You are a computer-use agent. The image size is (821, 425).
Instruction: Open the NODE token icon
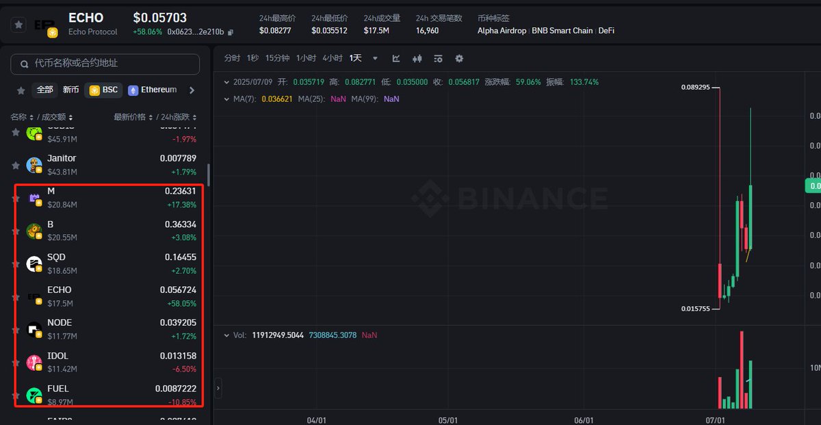point(34,330)
